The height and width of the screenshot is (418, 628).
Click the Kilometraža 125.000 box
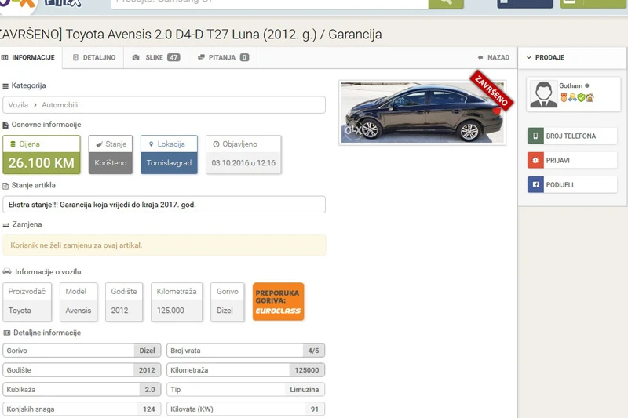pyautogui.click(x=177, y=302)
